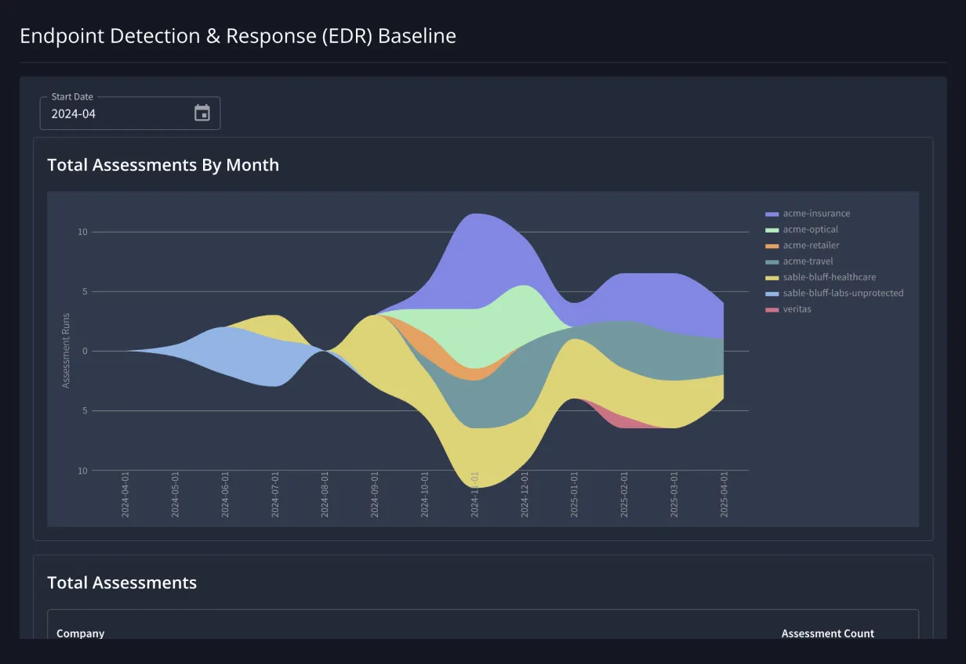
Task: Click the 2025-01-01 x-axis date label
Action: 575,494
